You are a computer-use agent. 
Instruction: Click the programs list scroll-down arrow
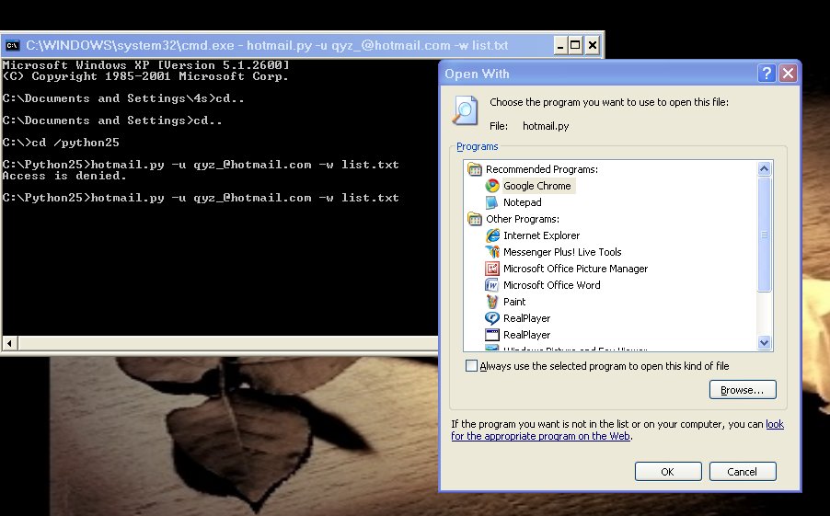click(764, 342)
